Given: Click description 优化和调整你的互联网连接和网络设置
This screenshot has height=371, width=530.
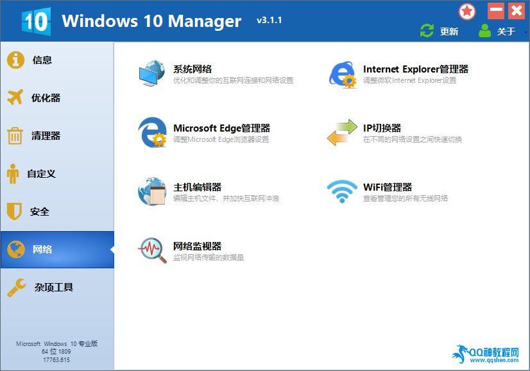Looking at the screenshot, I should (x=233, y=80).
